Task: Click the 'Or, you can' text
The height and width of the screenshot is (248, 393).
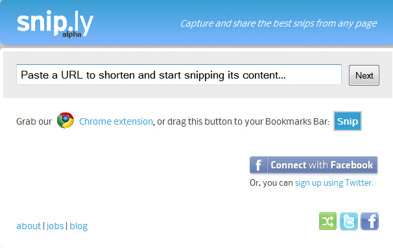Action: click(271, 182)
